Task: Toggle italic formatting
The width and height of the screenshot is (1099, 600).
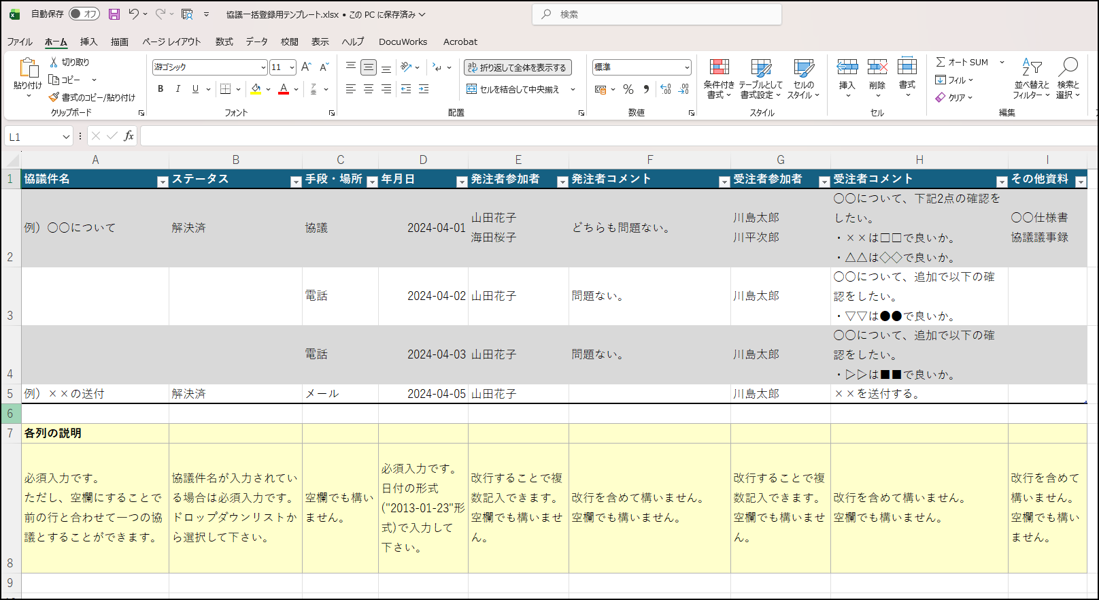Action: coord(178,89)
